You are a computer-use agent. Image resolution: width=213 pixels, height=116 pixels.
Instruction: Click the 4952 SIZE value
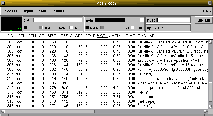[x=52, y=97]
